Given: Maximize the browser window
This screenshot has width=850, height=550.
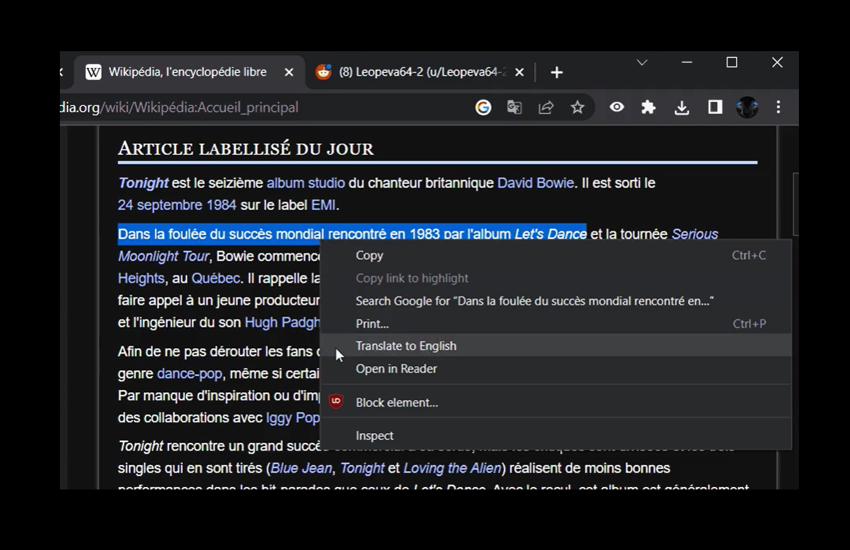Looking at the screenshot, I should (x=732, y=62).
